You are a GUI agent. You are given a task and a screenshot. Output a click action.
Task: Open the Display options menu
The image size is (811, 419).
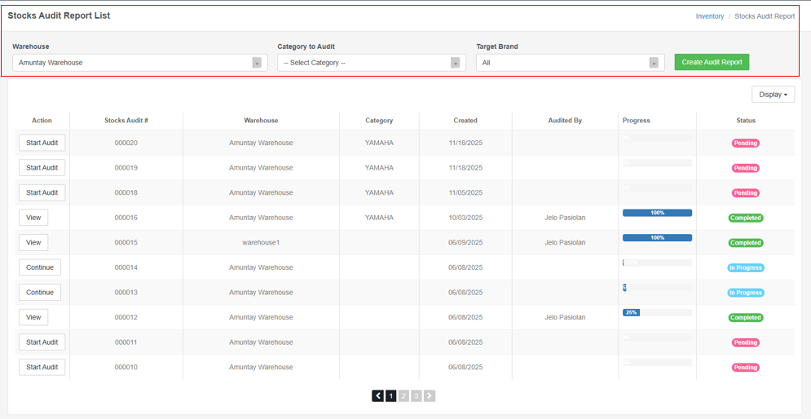pyautogui.click(x=773, y=95)
